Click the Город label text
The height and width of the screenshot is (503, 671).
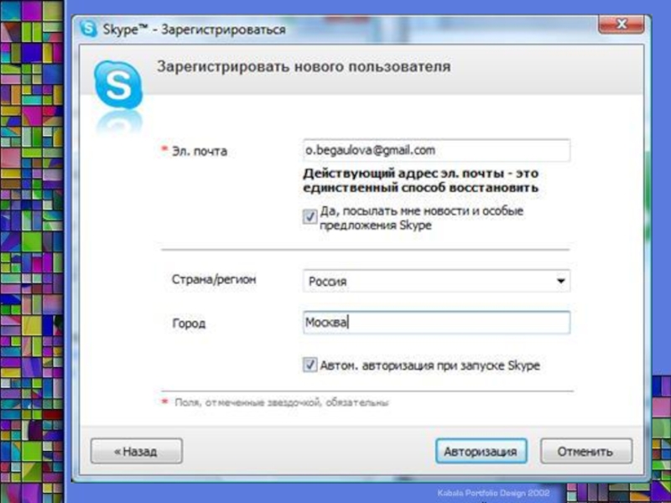(189, 323)
